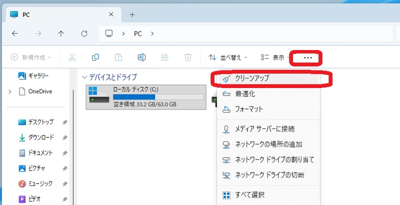This screenshot has height=205, width=400.
Task: Click the Forward navigation arrow
Action: coord(38,33)
